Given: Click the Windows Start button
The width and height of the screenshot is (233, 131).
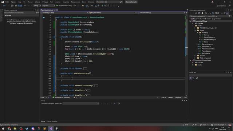Looking at the screenshot, I should point(3,128).
